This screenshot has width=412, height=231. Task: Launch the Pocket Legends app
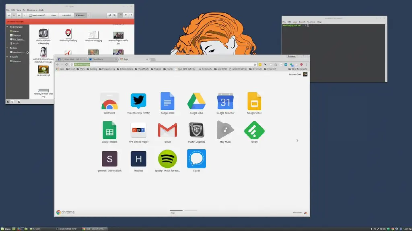[196, 132]
